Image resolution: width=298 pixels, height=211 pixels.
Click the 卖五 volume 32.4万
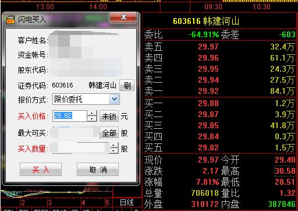(x=282, y=47)
